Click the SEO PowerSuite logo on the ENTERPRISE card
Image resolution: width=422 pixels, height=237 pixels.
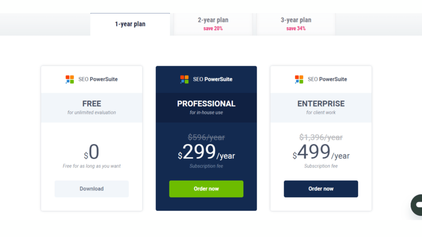[321, 79]
